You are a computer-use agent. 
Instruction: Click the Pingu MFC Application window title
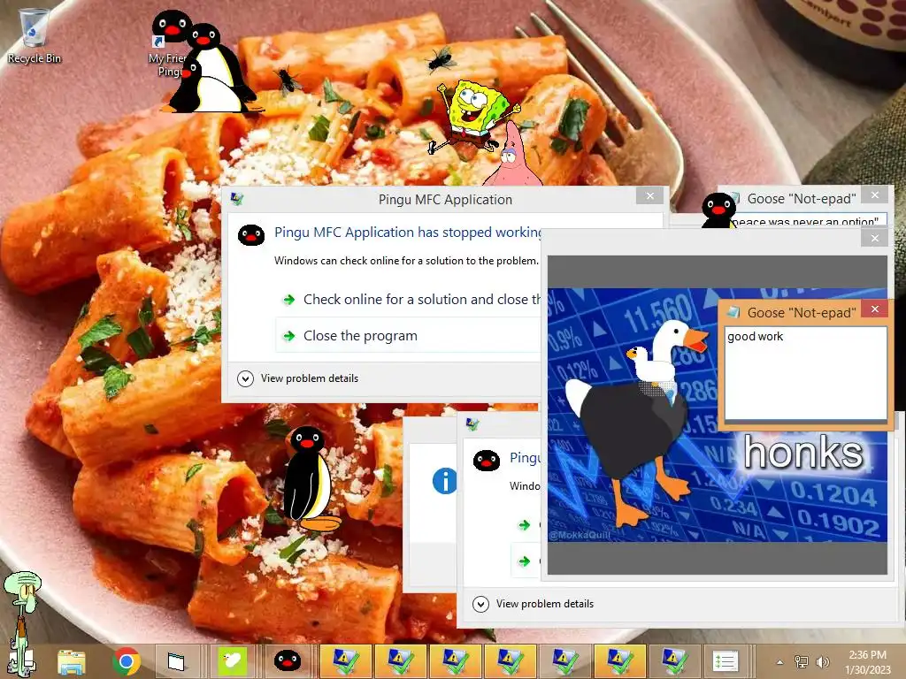point(445,200)
